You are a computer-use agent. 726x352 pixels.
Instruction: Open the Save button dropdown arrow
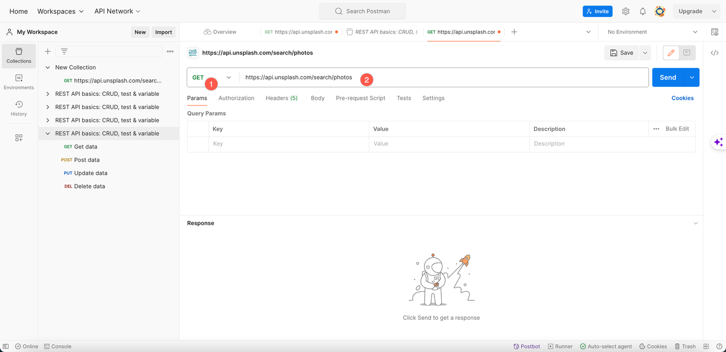tap(645, 53)
